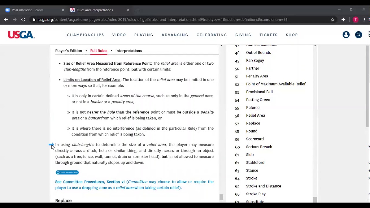The height and width of the screenshot is (208, 370).
Task: Select Penalty Area in definitions list
Action: click(x=257, y=76)
